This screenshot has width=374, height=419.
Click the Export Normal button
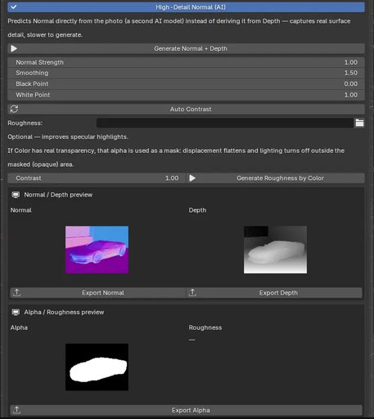97,293
